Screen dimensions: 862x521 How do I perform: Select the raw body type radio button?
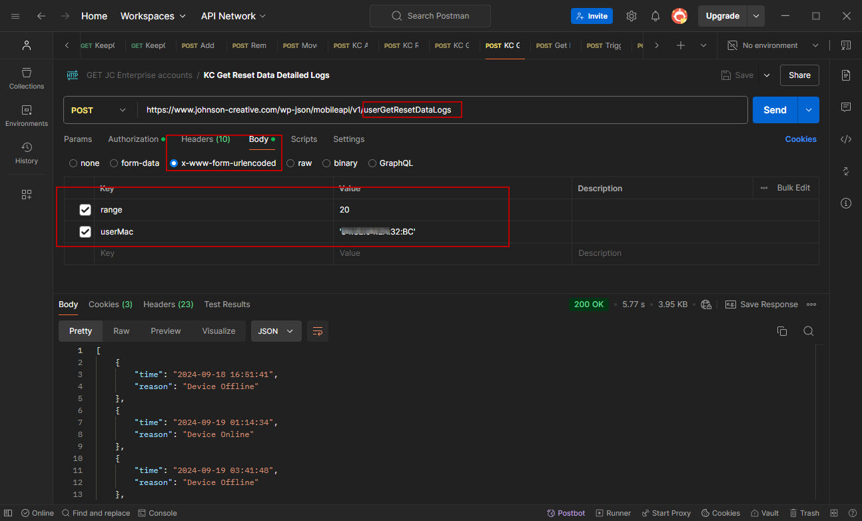(291, 163)
